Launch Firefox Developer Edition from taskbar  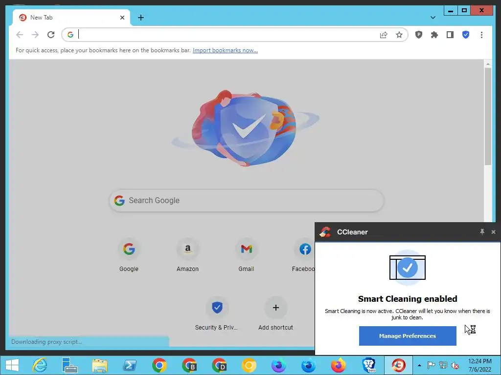[x=309, y=365]
